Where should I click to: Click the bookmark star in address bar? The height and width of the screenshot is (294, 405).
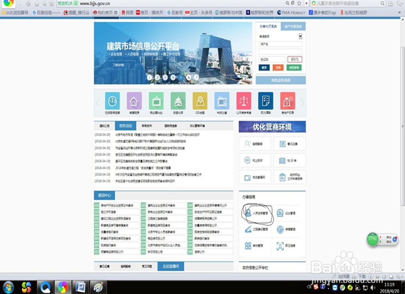point(299,3)
